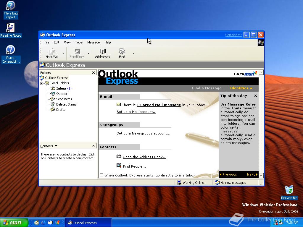Click the Working Online status icon

pyautogui.click(x=179, y=182)
